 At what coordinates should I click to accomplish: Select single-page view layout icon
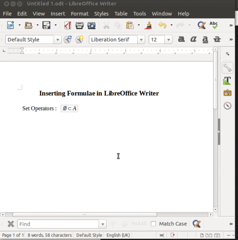202,235
